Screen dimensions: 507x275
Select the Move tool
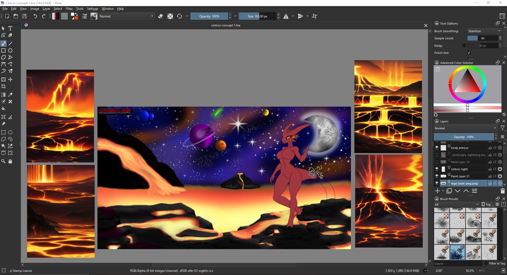(10, 79)
